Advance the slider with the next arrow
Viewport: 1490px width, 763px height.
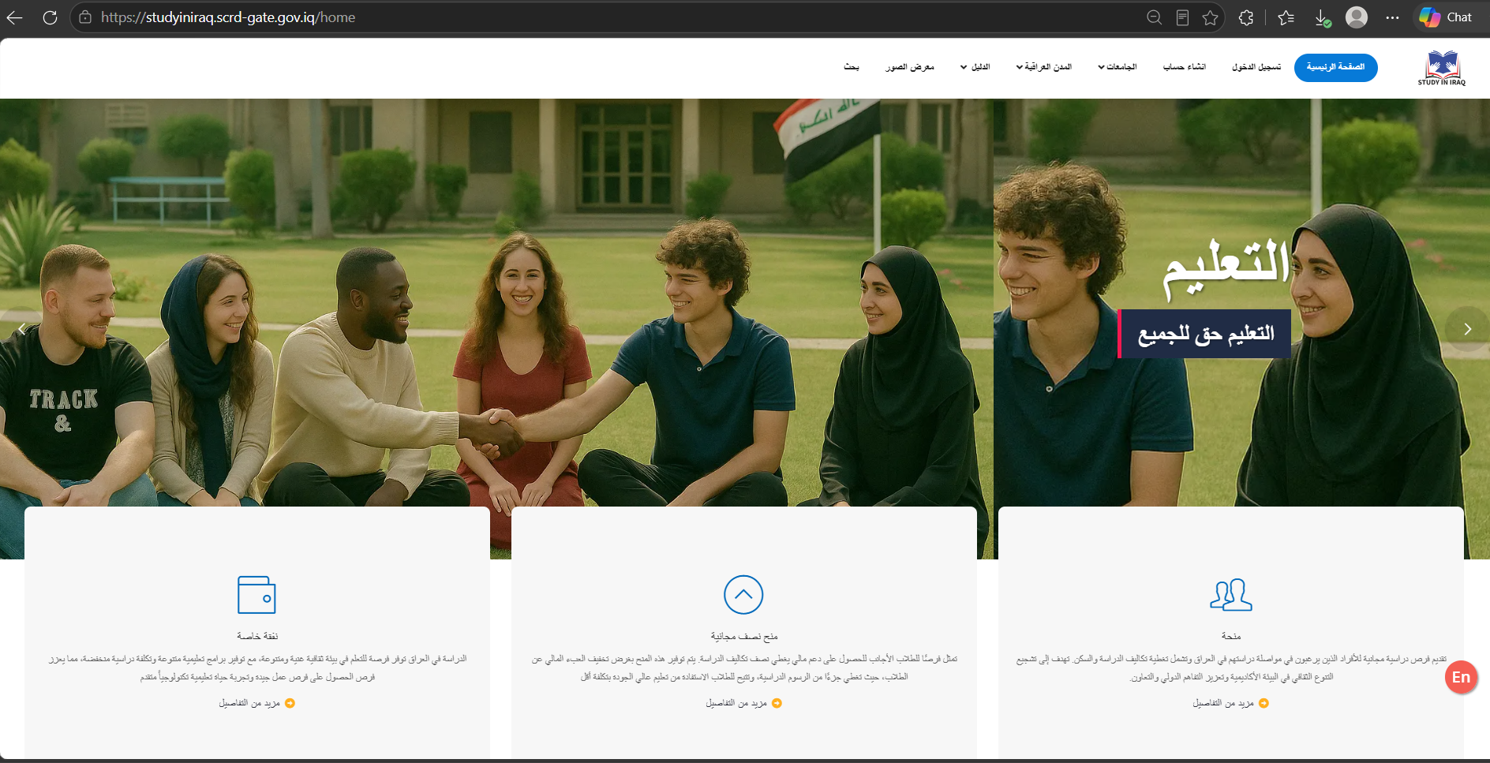(x=1467, y=329)
